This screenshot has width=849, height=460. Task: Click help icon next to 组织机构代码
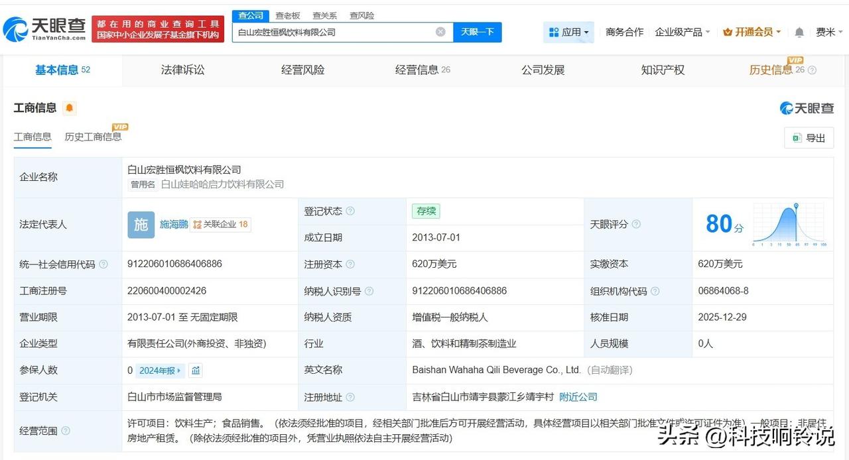tap(655, 290)
